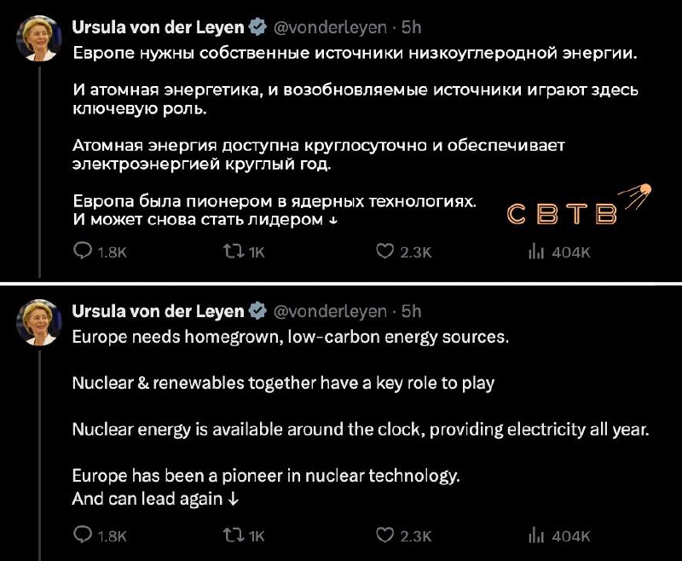682x561 pixels.
Task: Click the verified badge in the top tweet
Action: coord(257,28)
